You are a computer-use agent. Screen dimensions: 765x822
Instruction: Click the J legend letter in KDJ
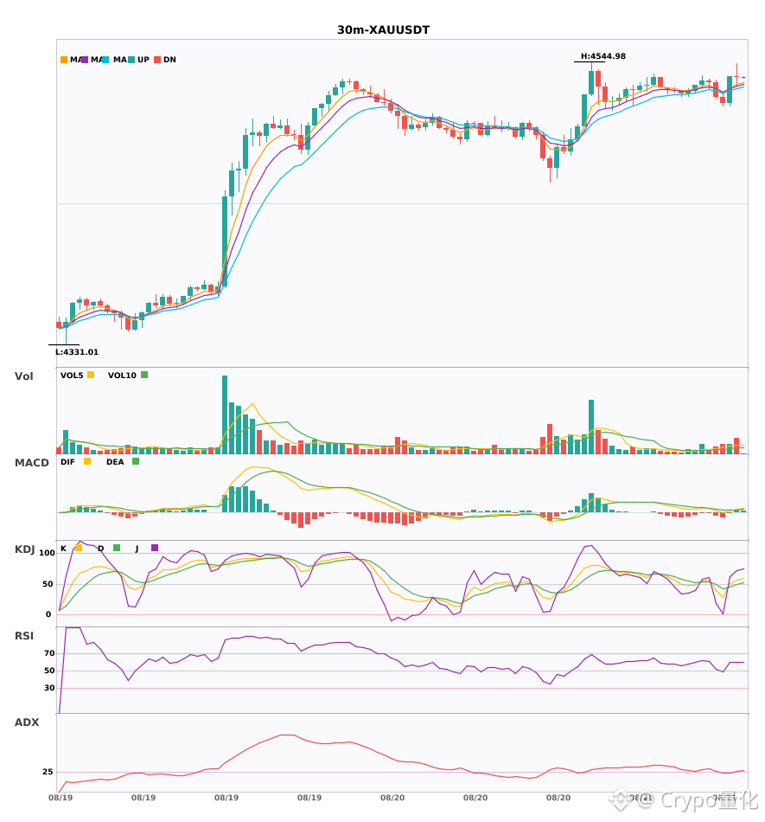[137, 549]
